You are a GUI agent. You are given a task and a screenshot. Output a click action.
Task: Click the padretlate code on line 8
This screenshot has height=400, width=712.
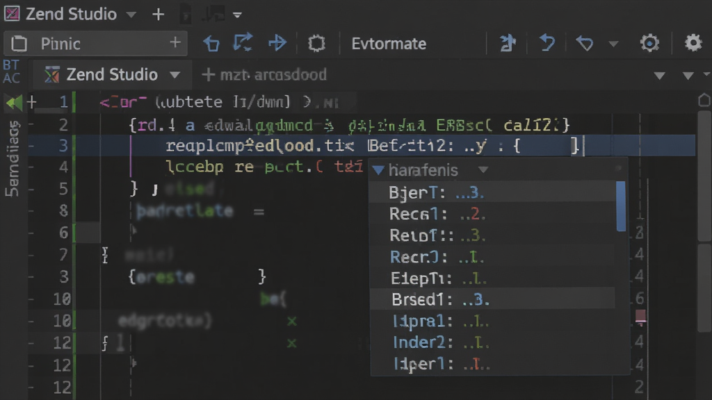(184, 211)
